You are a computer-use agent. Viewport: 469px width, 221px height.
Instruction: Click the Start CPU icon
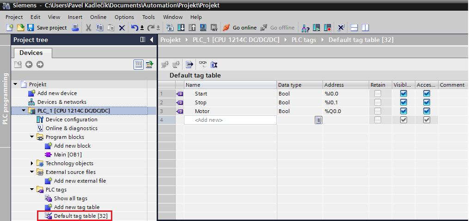click(317, 28)
